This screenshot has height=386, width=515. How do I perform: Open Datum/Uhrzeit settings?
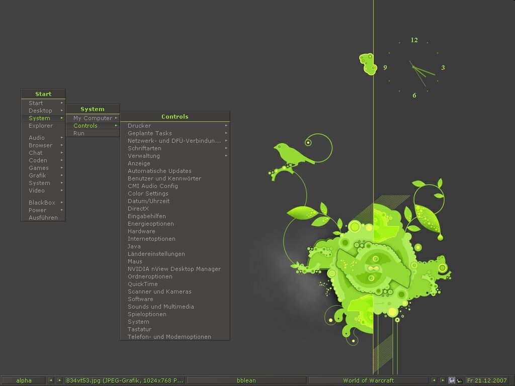pos(175,201)
